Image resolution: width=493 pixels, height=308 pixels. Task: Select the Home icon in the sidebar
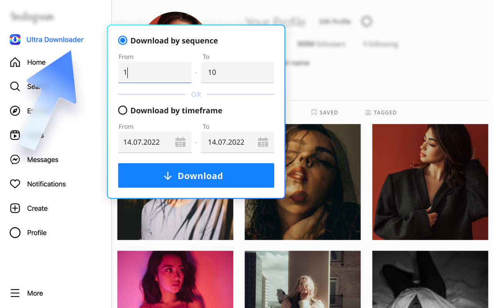pyautogui.click(x=15, y=62)
